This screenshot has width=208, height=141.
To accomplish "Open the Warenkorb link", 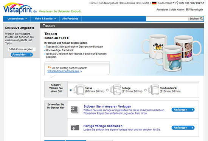I will click(x=196, y=9).
